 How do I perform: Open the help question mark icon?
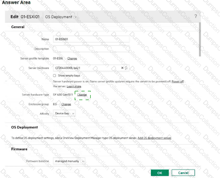click(195, 16)
